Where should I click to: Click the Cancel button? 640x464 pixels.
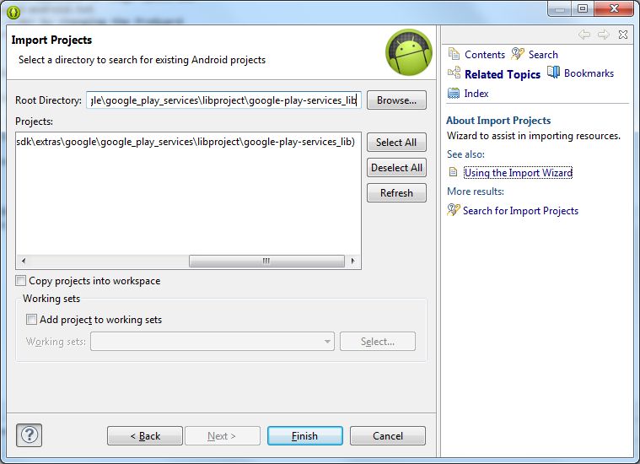click(387, 436)
